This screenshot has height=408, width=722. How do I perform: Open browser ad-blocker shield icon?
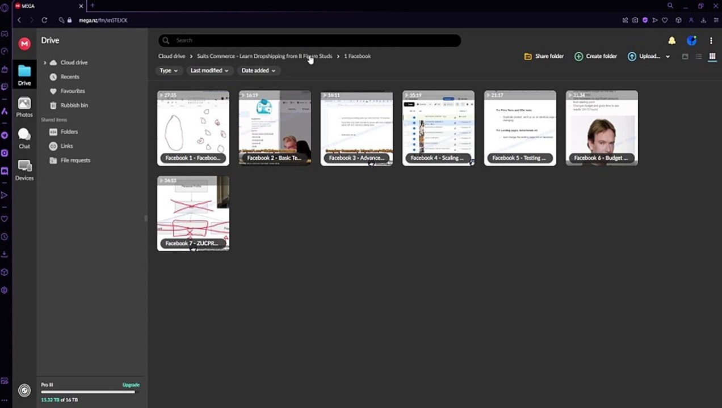pyautogui.click(x=645, y=20)
